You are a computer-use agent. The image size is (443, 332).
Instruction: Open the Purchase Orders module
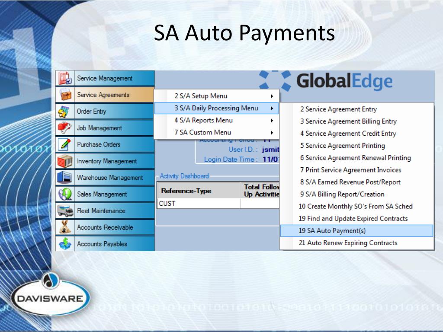(x=105, y=144)
